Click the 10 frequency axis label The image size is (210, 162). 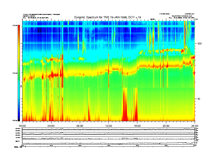(199, 99)
